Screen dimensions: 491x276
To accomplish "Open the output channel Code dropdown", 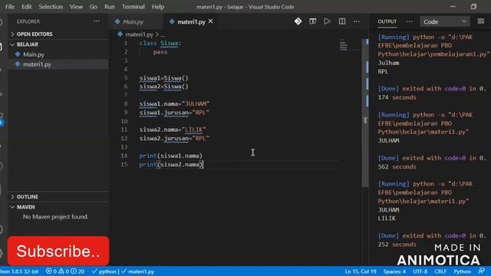I will [x=444, y=21].
